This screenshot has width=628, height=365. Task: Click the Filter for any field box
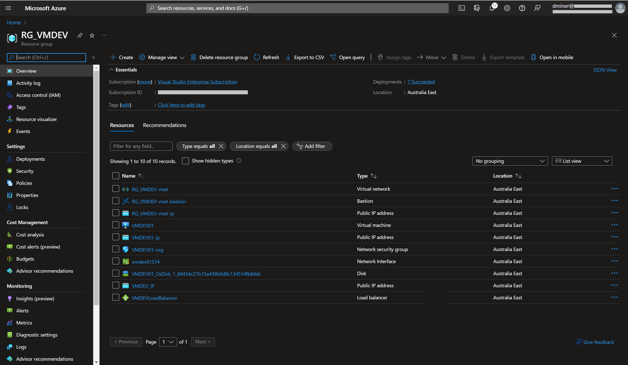(141, 146)
